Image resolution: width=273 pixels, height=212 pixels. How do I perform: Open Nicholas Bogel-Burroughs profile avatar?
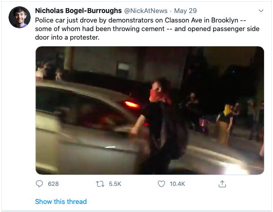tap(19, 17)
